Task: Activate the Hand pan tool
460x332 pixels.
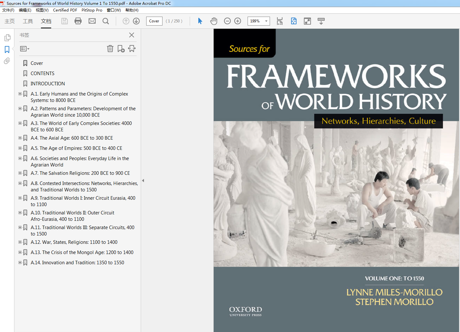Action: 214,21
